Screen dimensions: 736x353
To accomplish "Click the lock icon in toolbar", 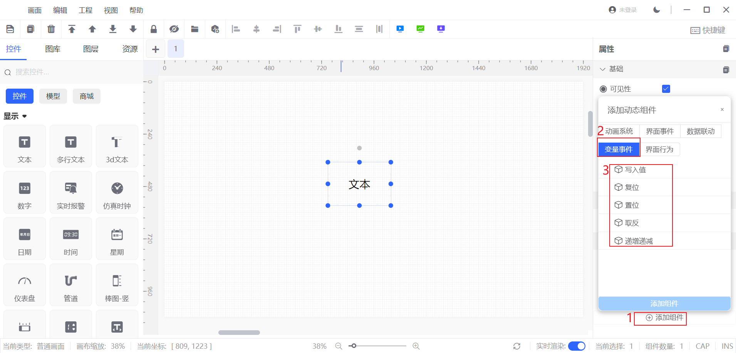I will [153, 29].
